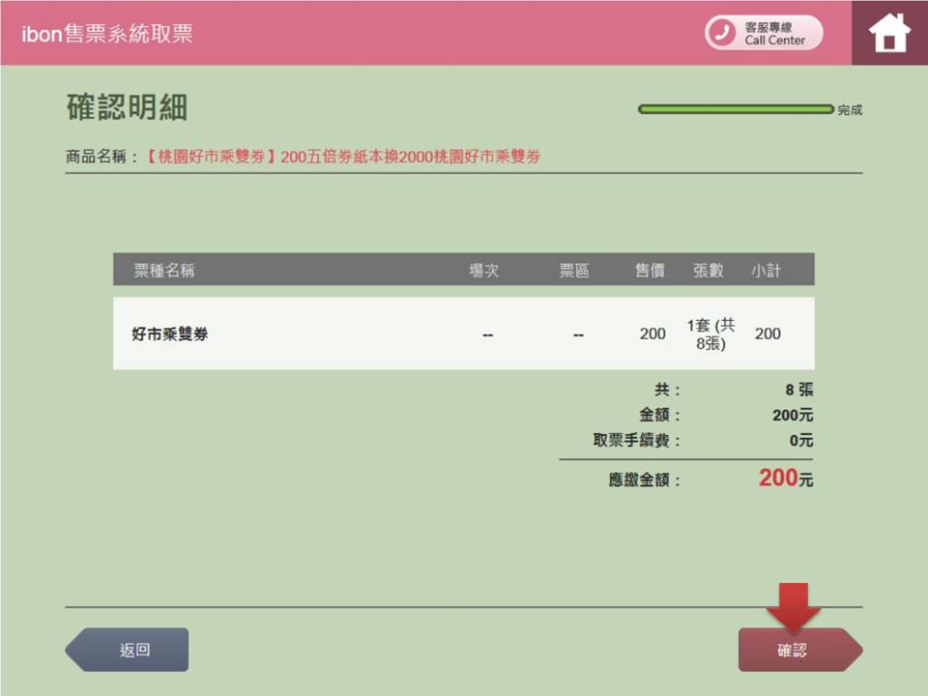Click the 1套 (共8張) quantity cell
Viewport: 928px width, 696px height.
pyautogui.click(x=710, y=333)
